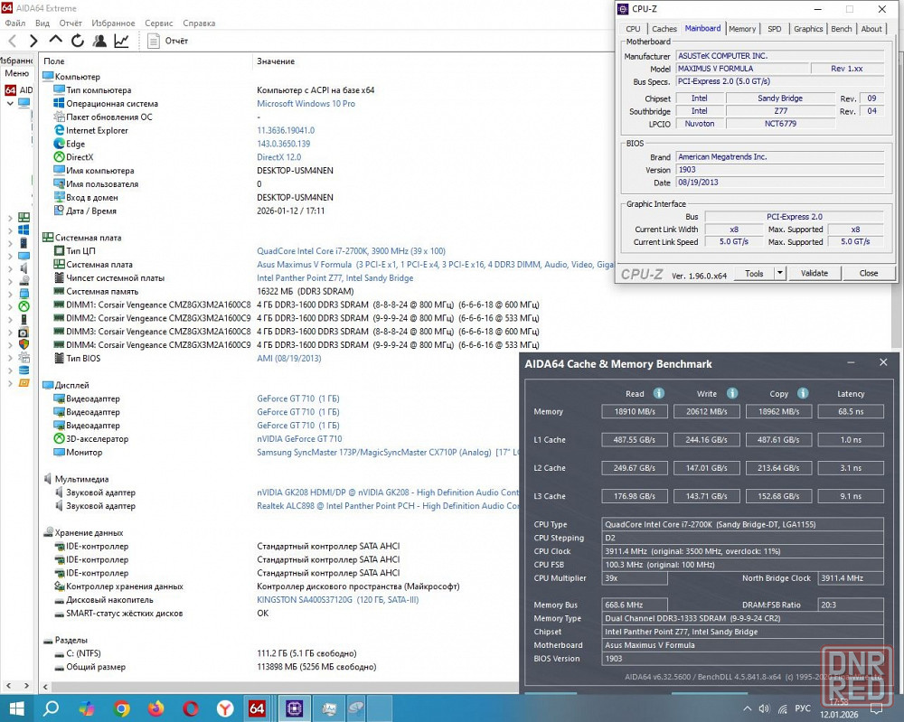Click the Microsoft Windows 10 Pro link
Viewport: 904px width, 722px height.
point(306,104)
